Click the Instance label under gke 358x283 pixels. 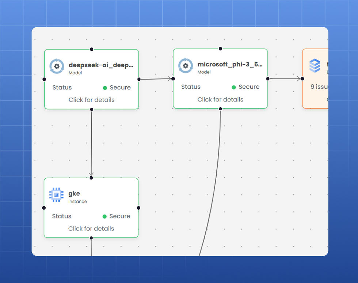coord(77,202)
